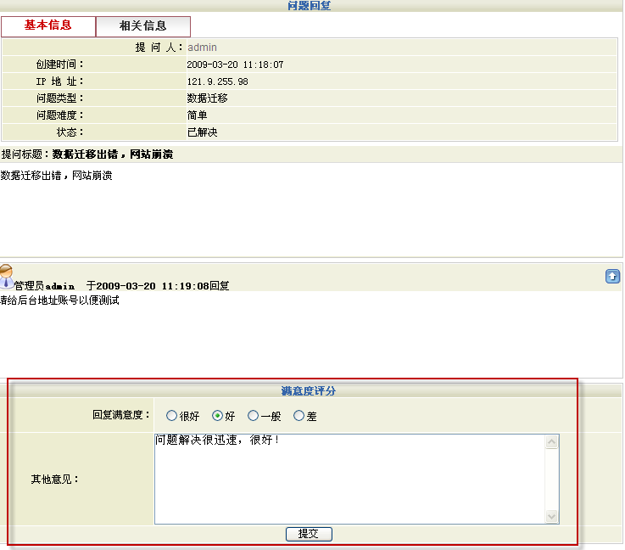Click the asker name admin
625x550 pixels.
(x=202, y=48)
